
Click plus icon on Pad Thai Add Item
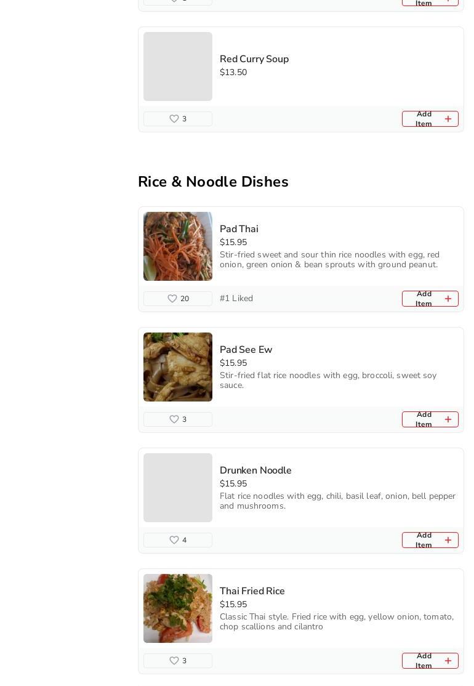448,299
